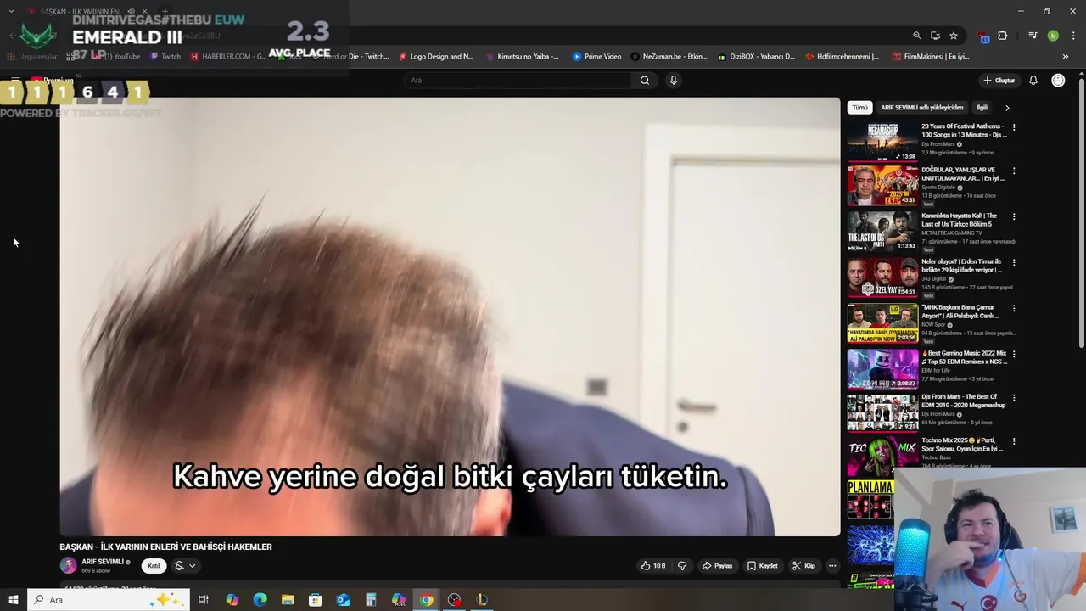The width and height of the screenshot is (1086, 611).
Task: Select the İlgili filter chip
Action: pyautogui.click(x=982, y=108)
